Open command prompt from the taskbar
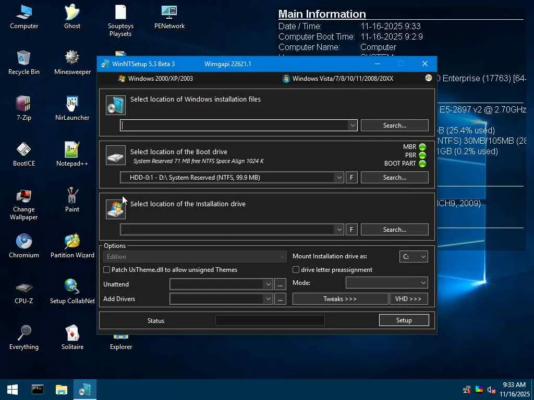This screenshot has width=534, height=400. pyautogui.click(x=38, y=390)
